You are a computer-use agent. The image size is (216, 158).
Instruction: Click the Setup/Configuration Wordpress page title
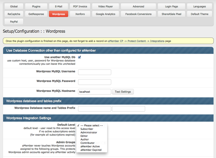coord(34,31)
